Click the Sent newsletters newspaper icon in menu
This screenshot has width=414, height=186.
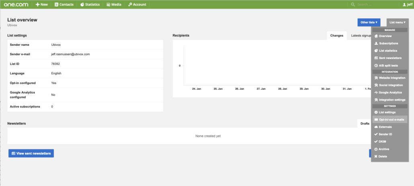click(376, 58)
